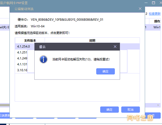Click the 文件版本 column header

click(30, 41)
